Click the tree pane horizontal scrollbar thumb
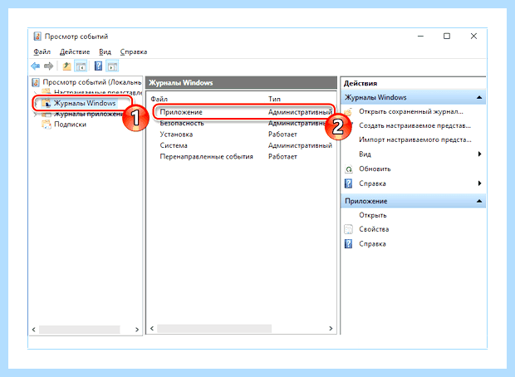 80,330
